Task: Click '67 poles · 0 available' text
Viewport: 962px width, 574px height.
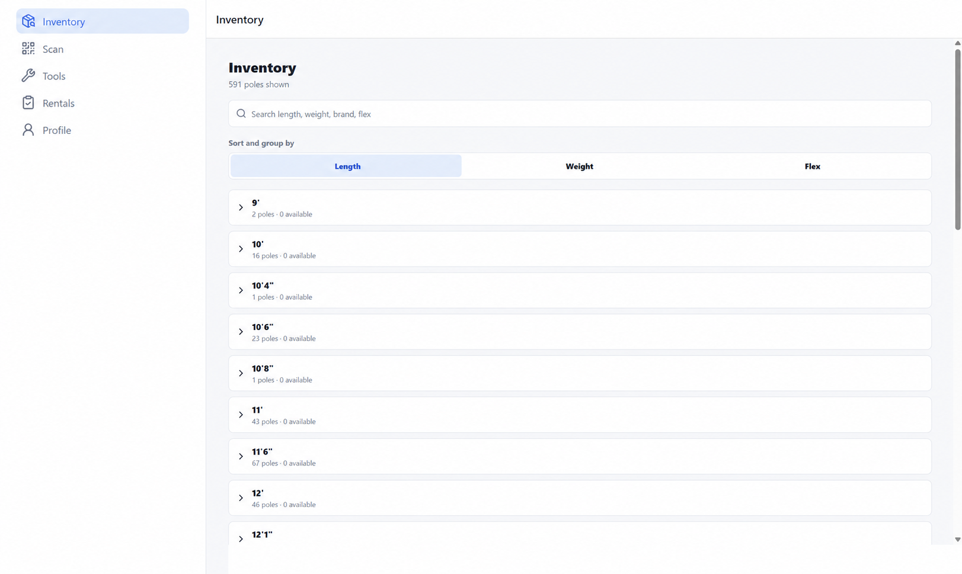Action: point(284,463)
